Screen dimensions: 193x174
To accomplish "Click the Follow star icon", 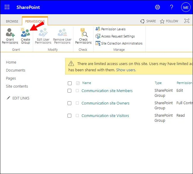I will pyautogui.click(x=162, y=21).
